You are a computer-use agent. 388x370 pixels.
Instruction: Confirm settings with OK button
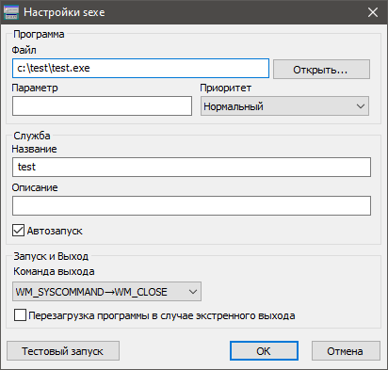[264, 351]
